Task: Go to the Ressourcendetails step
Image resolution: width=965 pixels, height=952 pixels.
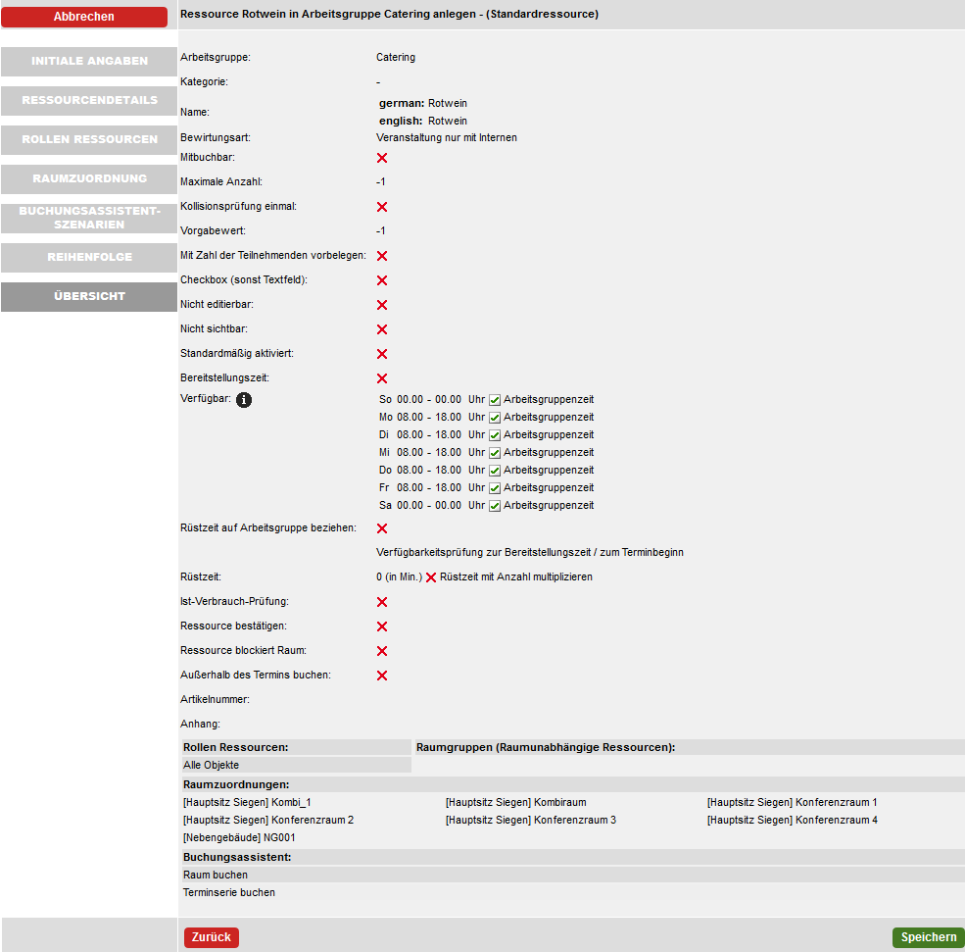Action: tap(89, 100)
